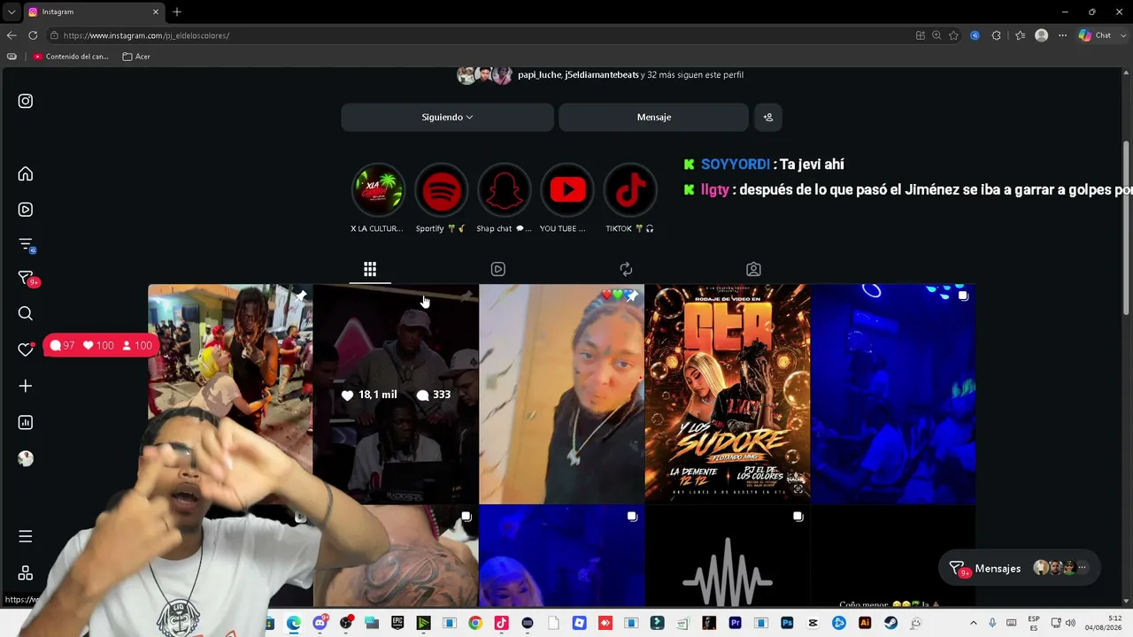Switch to the posts grid tab

click(x=370, y=269)
